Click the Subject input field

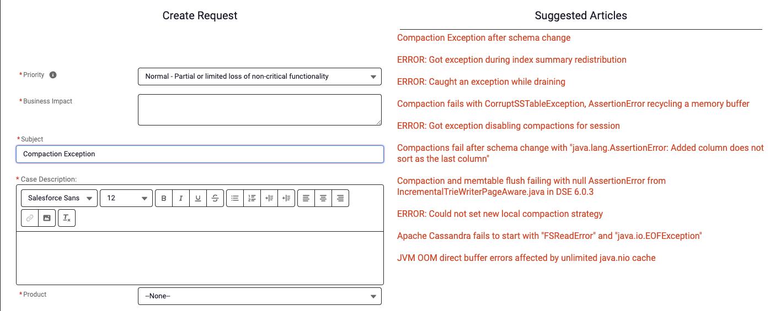coord(200,154)
